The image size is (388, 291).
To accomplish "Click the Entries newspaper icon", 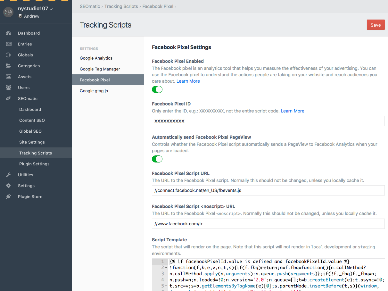I will point(8,44).
